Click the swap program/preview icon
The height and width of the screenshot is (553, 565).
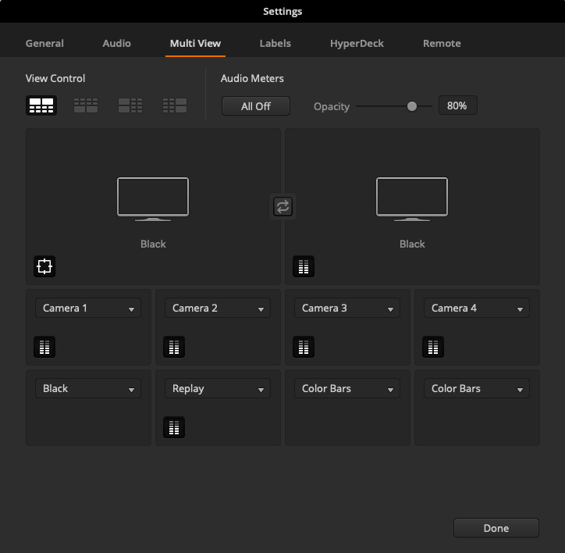click(282, 206)
